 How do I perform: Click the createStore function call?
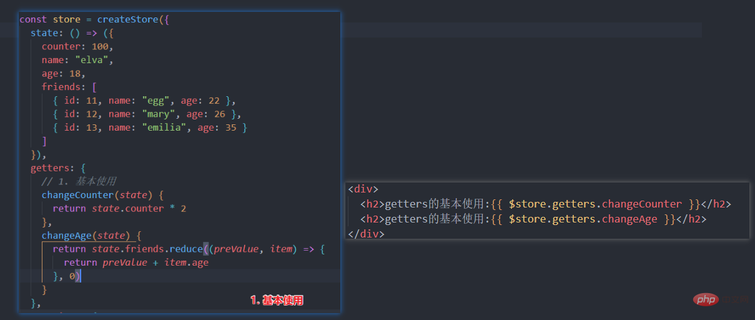(127, 19)
